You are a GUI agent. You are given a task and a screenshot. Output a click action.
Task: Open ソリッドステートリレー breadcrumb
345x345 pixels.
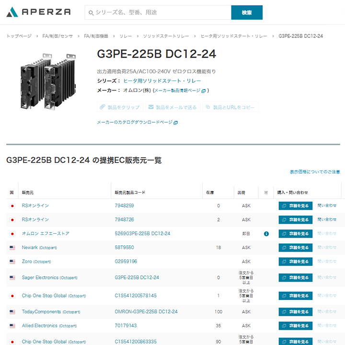pos(166,36)
